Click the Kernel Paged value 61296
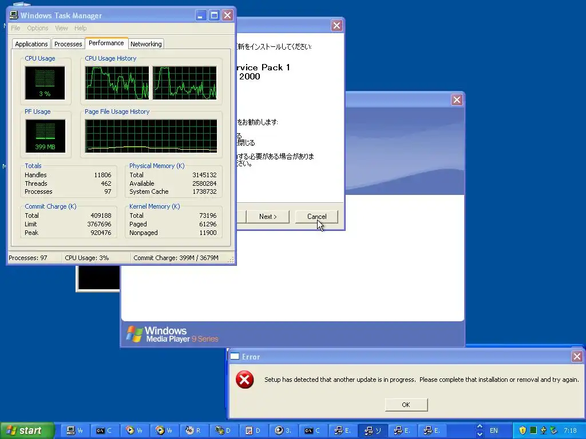This screenshot has width=586, height=439. tap(208, 224)
